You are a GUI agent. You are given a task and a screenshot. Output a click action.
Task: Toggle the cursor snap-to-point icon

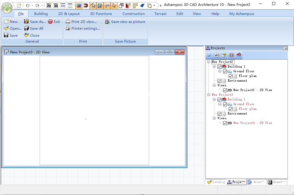click(93, 6)
